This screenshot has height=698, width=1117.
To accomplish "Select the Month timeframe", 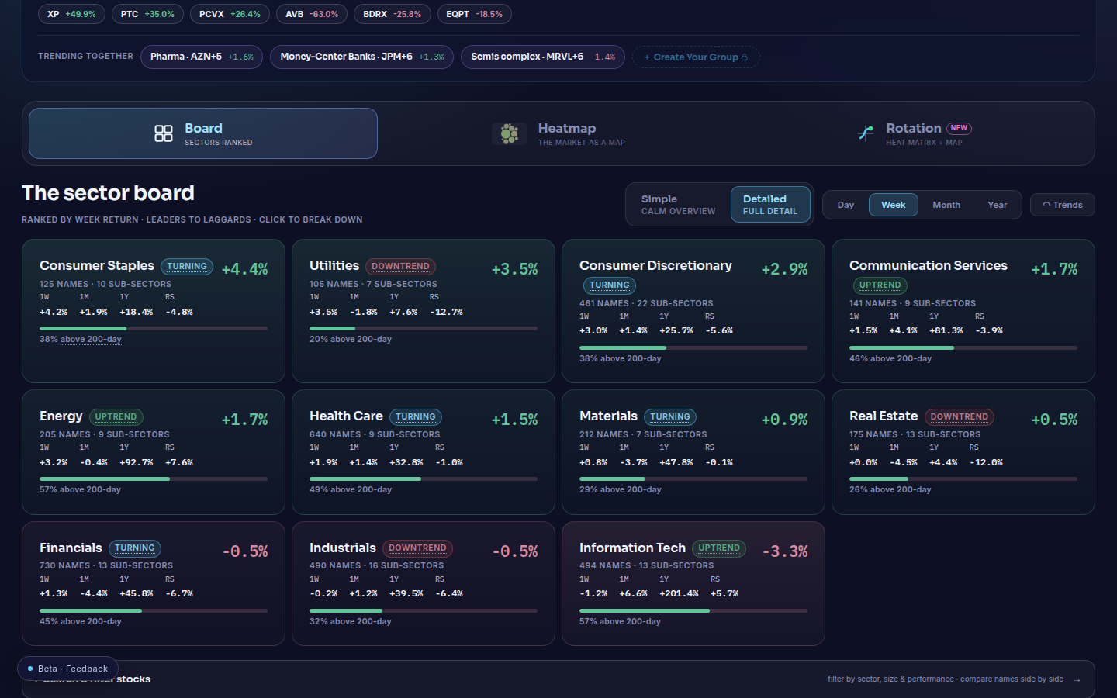I will [x=946, y=205].
